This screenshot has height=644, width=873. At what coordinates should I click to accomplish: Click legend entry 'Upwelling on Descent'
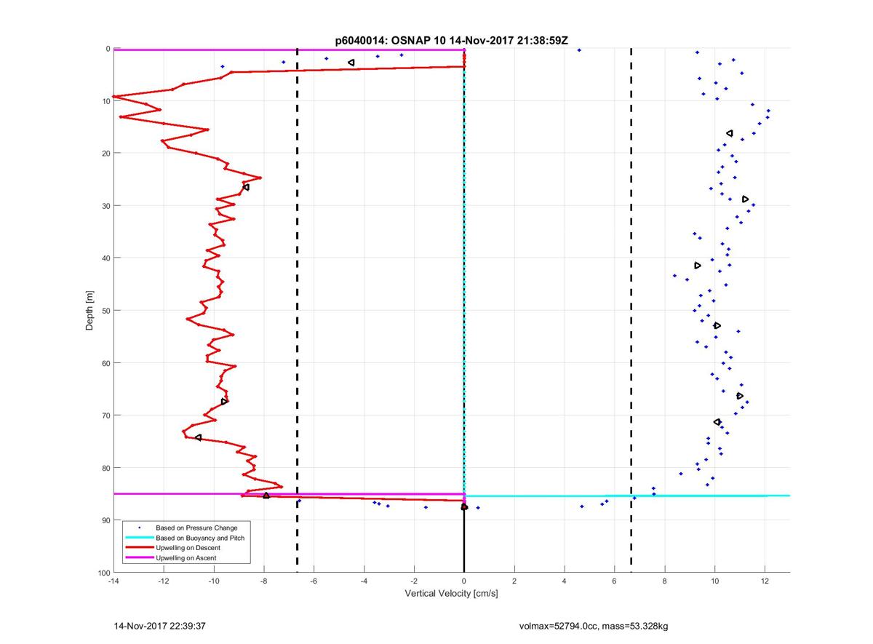[188, 547]
